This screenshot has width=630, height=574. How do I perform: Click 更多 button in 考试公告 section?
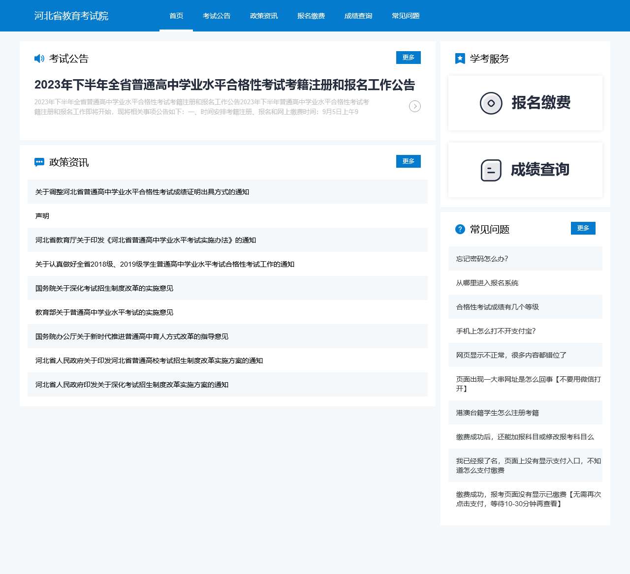(409, 58)
